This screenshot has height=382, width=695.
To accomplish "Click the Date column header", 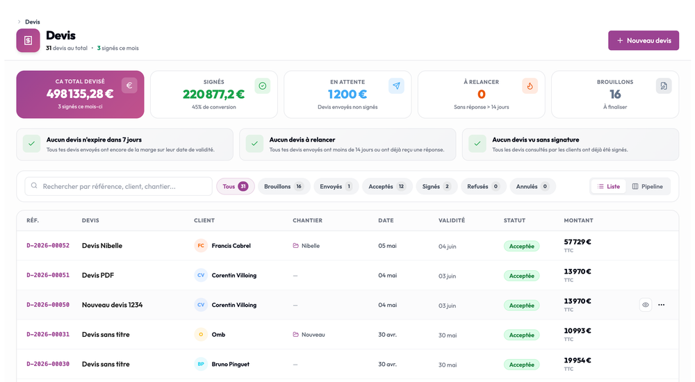I will click(386, 220).
